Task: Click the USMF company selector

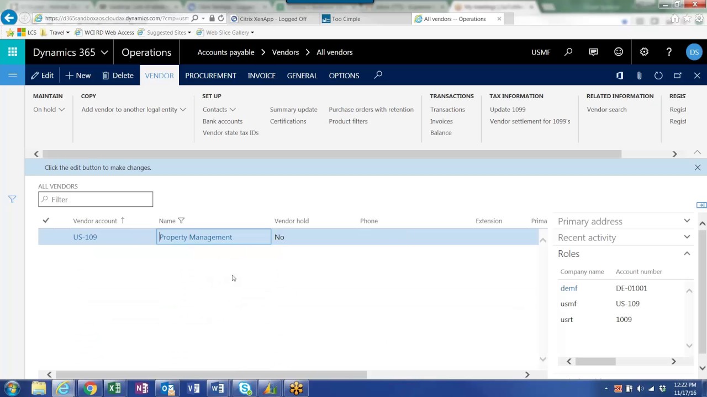Action: pos(541,52)
